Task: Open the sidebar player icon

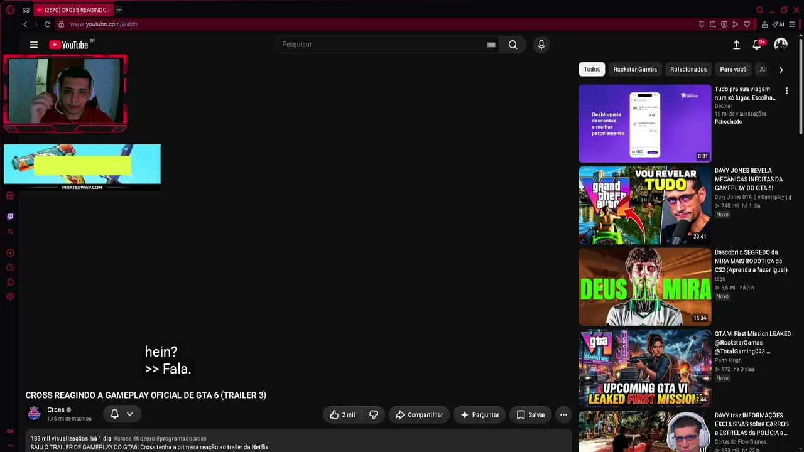Action: pos(10,253)
